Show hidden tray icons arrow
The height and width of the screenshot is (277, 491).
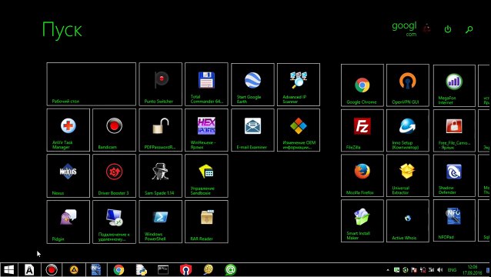tap(388, 270)
